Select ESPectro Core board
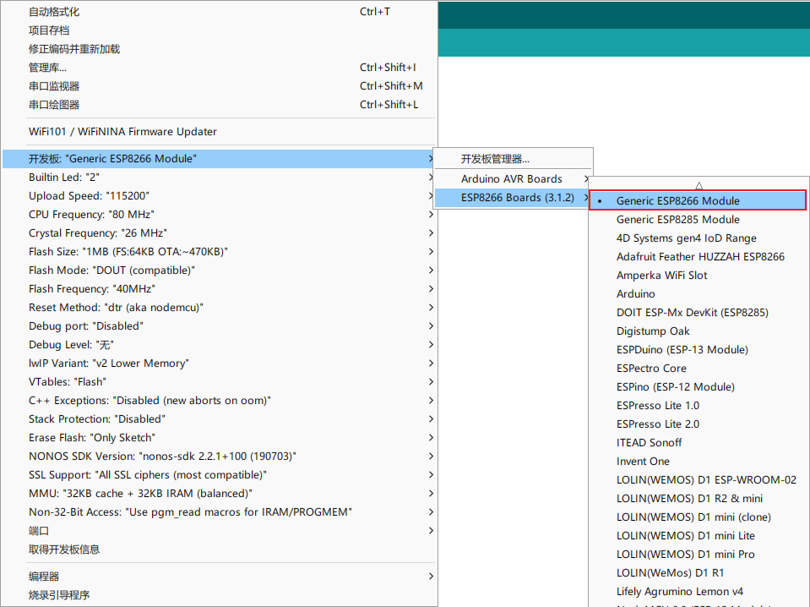The height and width of the screenshot is (607, 810). coord(698,368)
